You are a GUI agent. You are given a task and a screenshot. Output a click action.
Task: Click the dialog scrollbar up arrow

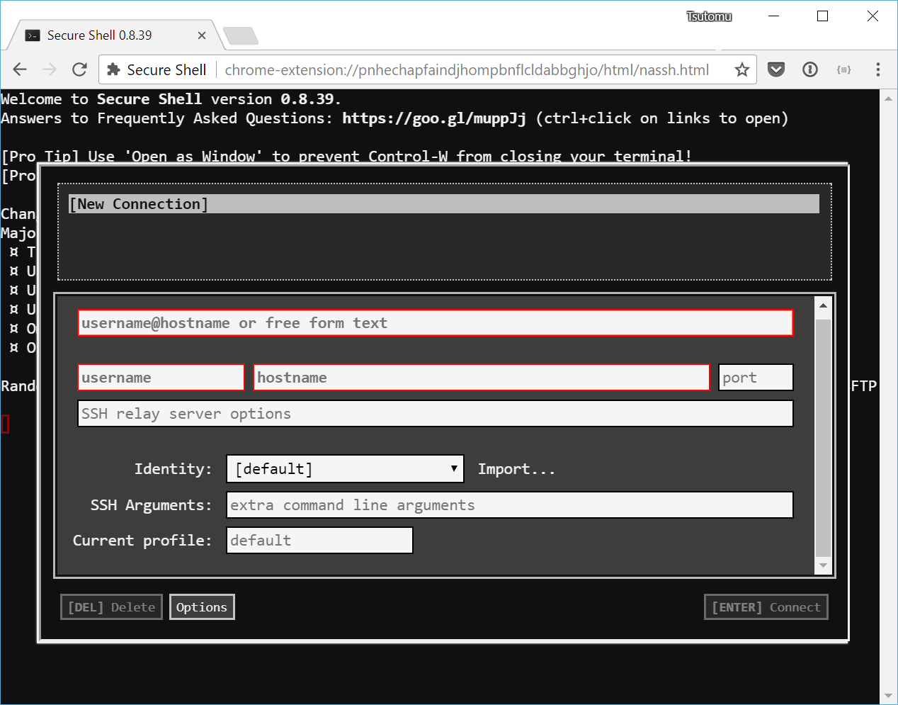[x=823, y=306]
